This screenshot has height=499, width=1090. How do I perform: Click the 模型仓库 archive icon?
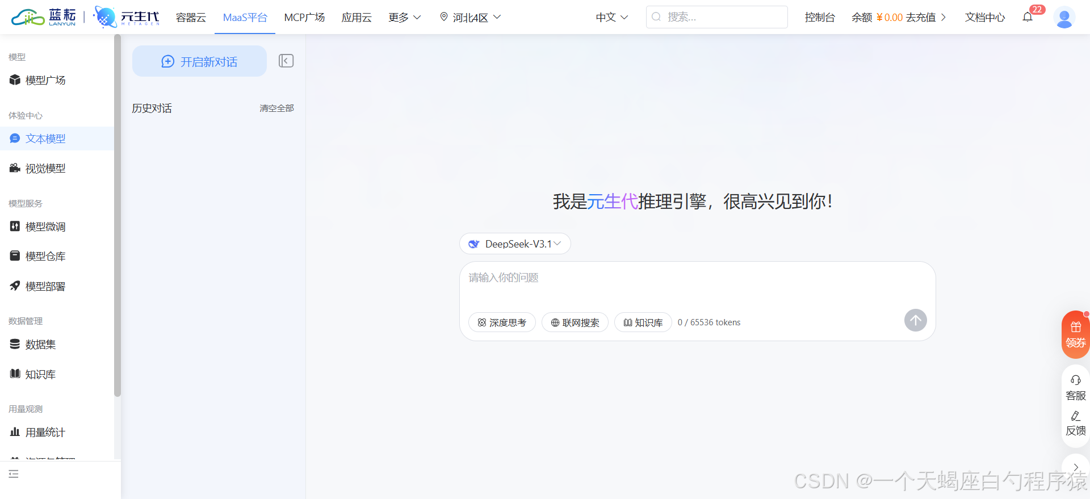[15, 256]
